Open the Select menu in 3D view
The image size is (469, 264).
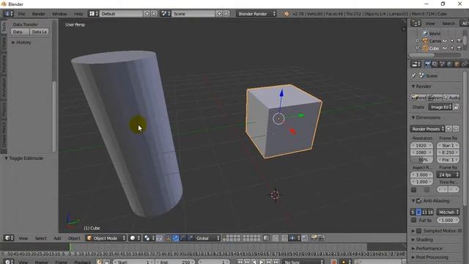41,238
